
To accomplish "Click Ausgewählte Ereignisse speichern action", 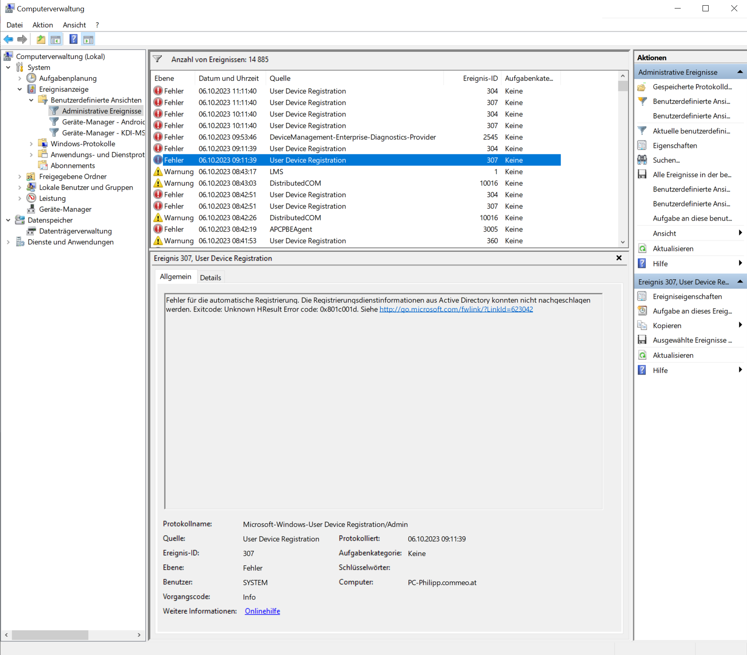I will [692, 340].
